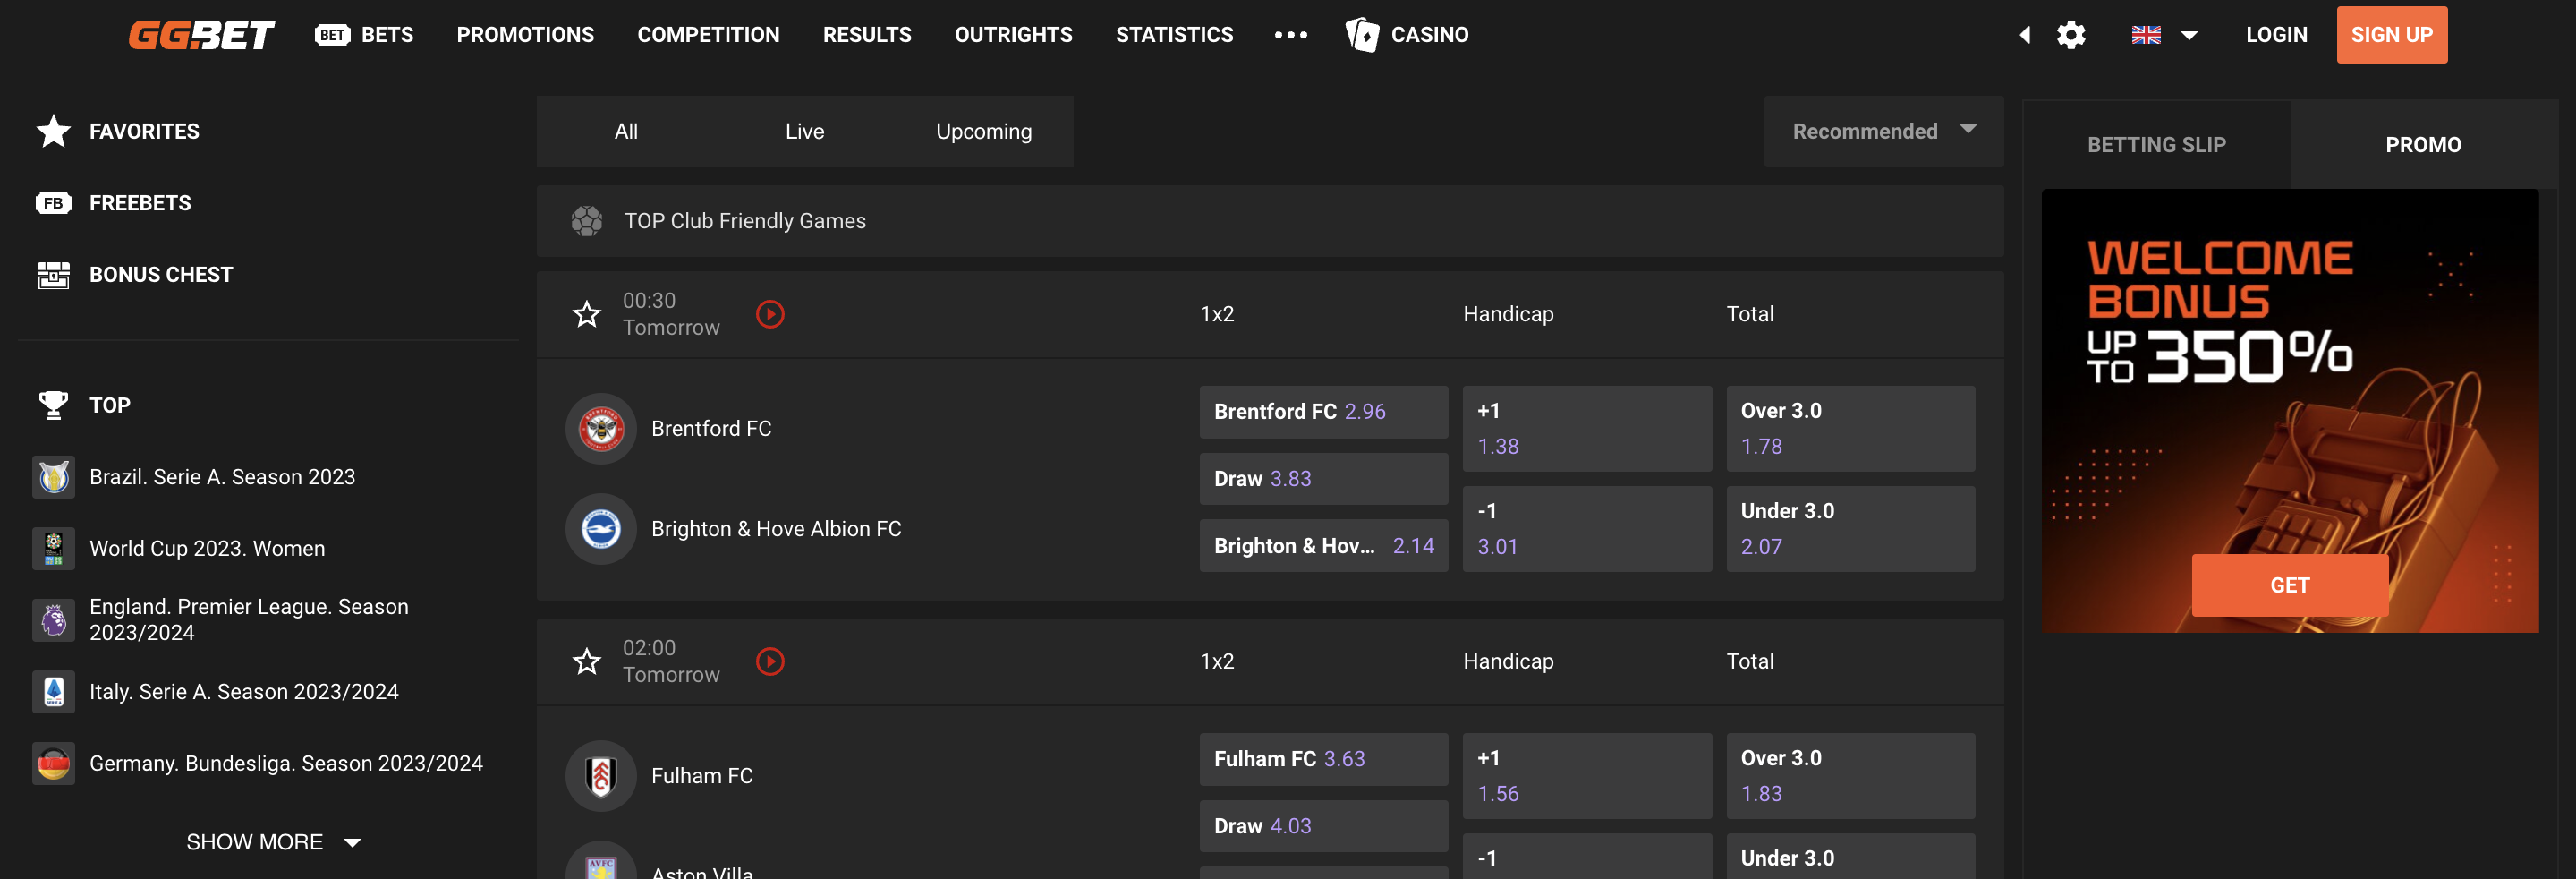Open FAVORITES in sidebar
The height and width of the screenshot is (879, 2576).
click(144, 131)
